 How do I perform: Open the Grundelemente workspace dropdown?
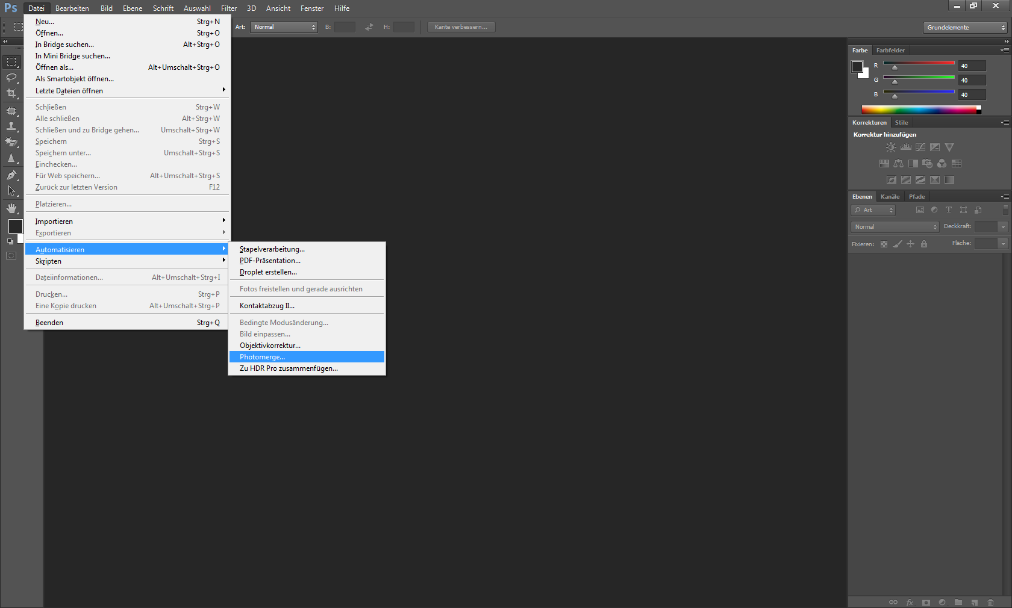tap(965, 28)
